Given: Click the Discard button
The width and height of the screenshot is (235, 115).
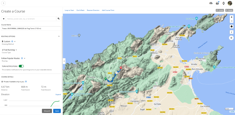Looking at the screenshot, I should click(x=47, y=111).
